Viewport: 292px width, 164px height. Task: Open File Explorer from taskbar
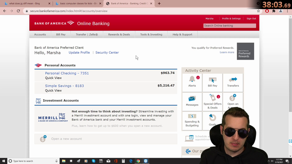coord(64,161)
